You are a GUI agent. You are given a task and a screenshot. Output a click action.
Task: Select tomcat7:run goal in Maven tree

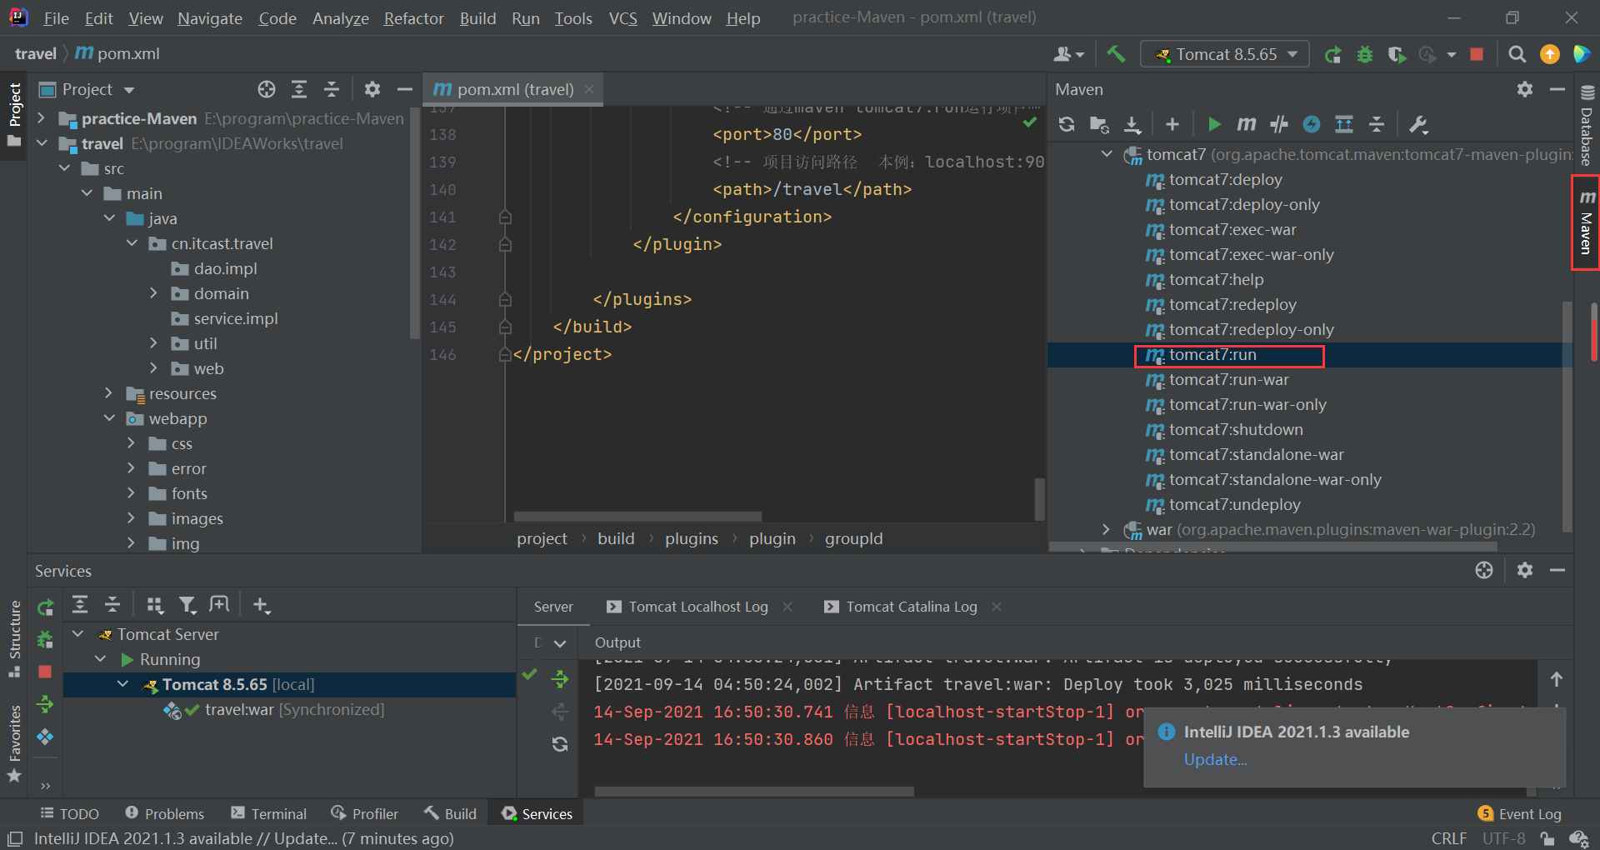click(x=1212, y=355)
